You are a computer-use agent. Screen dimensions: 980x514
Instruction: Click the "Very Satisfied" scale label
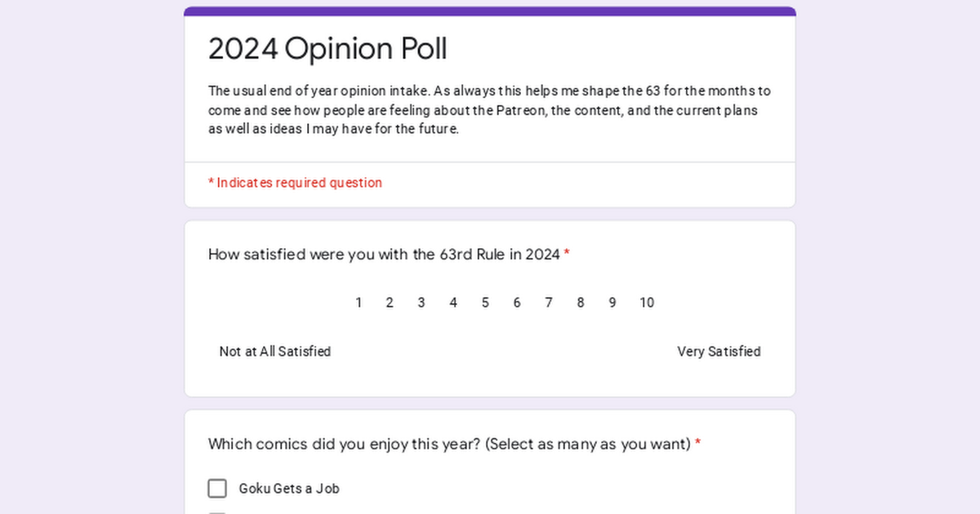point(719,352)
